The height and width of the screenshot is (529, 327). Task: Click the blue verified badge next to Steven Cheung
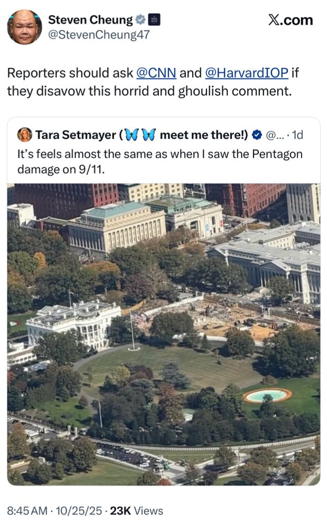click(141, 20)
